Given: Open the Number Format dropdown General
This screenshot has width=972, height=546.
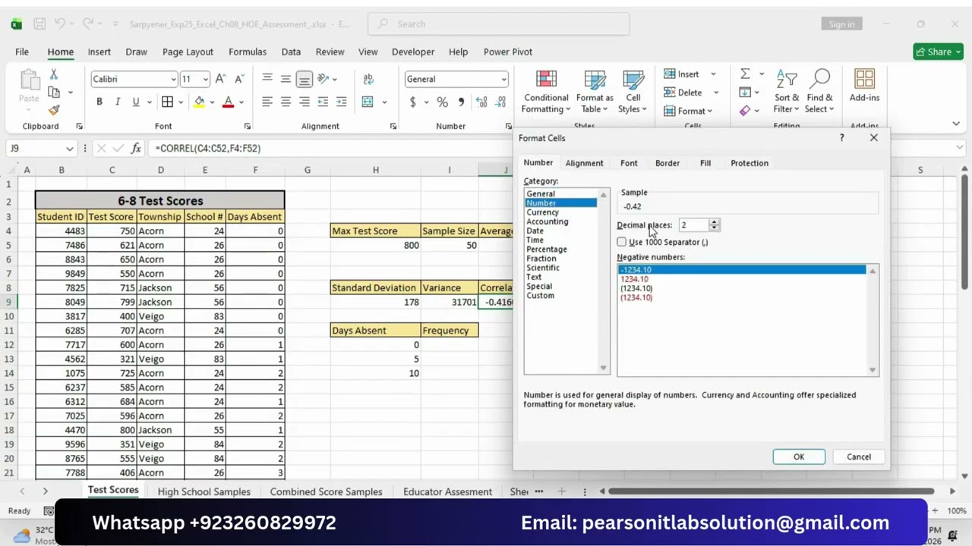Looking at the screenshot, I should pyautogui.click(x=503, y=79).
